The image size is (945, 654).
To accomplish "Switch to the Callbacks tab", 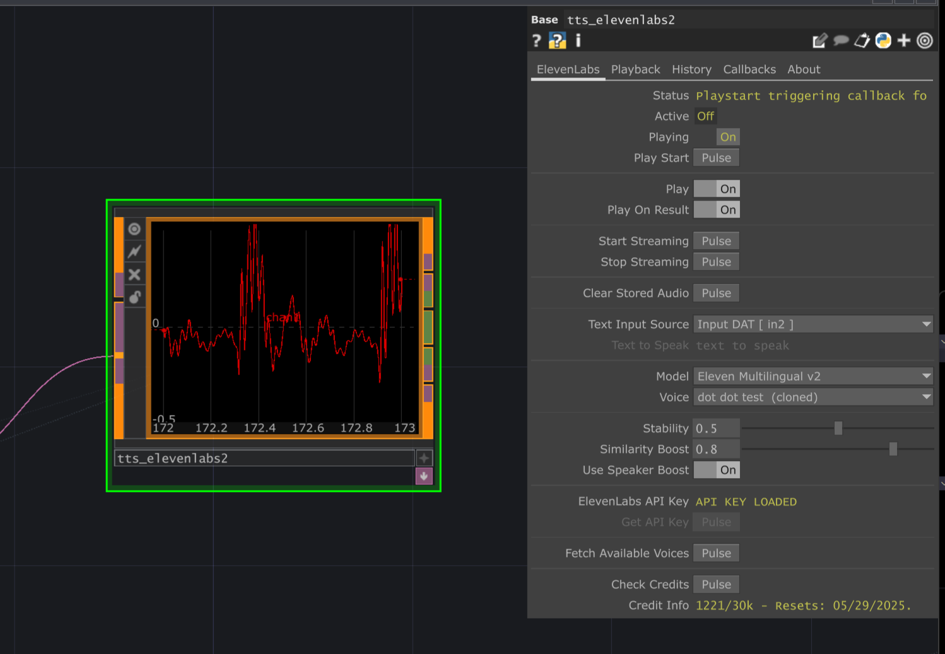I will pos(749,69).
